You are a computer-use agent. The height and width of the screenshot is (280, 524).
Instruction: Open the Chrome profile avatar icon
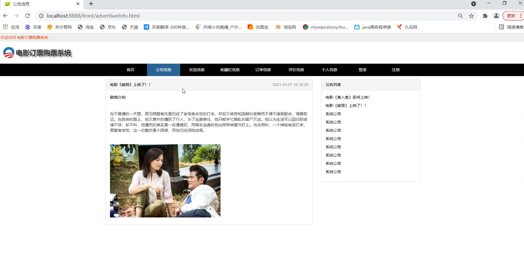coord(496,16)
